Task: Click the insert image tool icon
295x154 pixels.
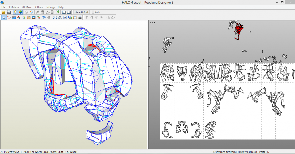Action: 34,17
